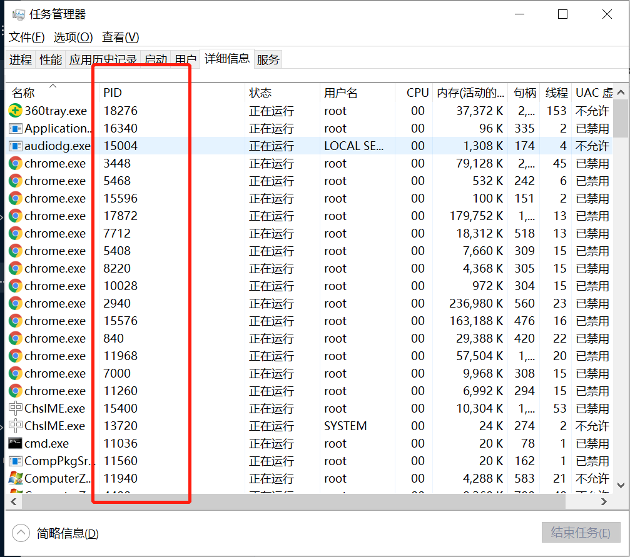Click the 360tray.exe process icon
This screenshot has width=630, height=557.
[x=15, y=111]
